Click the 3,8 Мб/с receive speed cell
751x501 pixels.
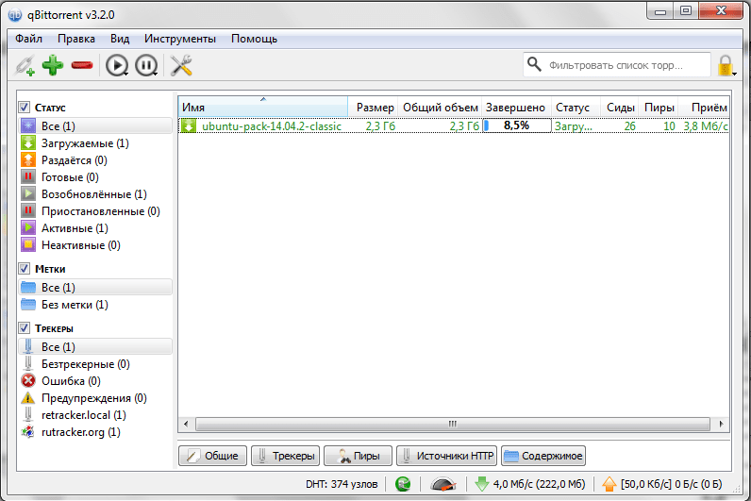(706, 126)
